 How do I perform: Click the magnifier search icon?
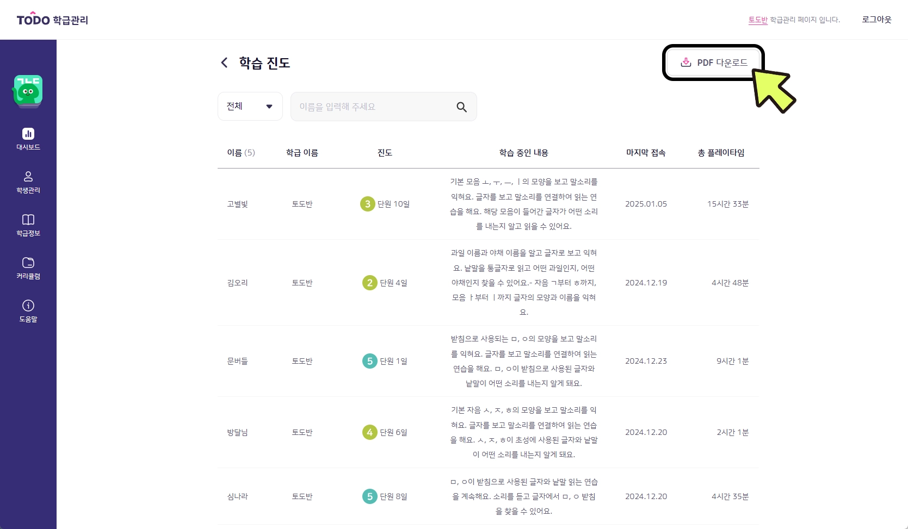tap(461, 107)
